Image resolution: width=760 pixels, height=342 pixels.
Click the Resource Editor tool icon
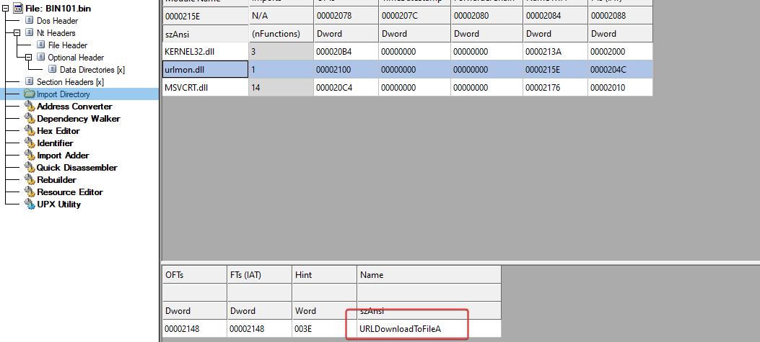tap(30, 192)
